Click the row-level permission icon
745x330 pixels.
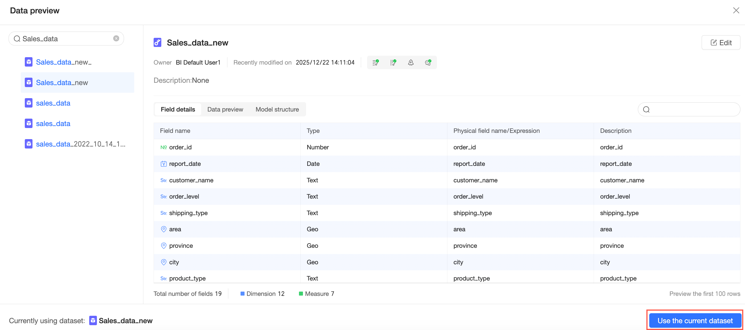tap(375, 62)
